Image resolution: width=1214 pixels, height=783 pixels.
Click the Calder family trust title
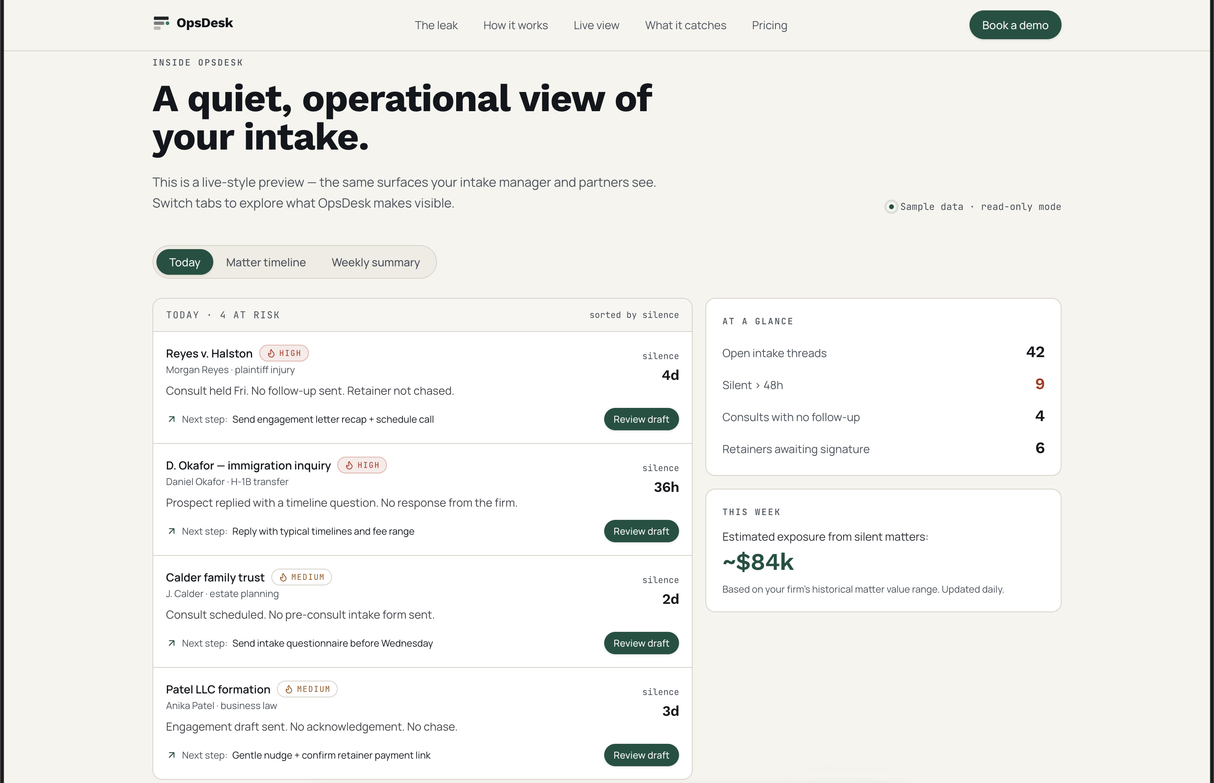click(x=215, y=577)
